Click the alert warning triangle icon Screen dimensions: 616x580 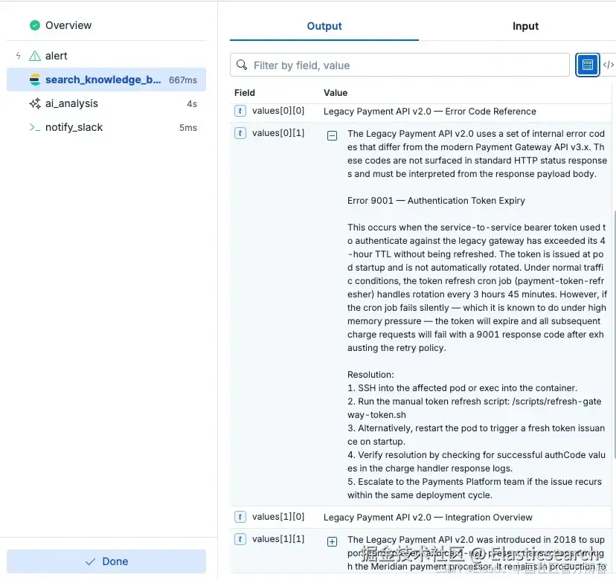click(35, 56)
